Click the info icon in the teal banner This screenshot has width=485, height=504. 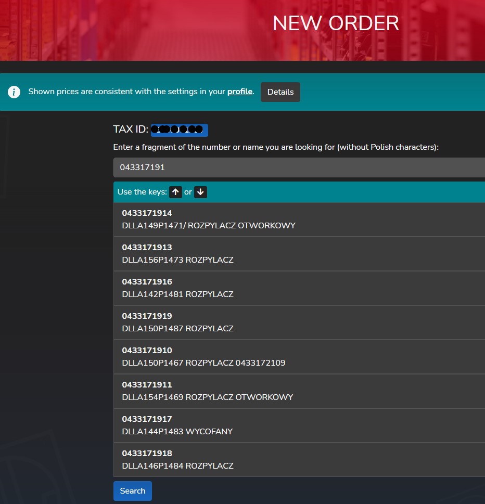tap(14, 92)
